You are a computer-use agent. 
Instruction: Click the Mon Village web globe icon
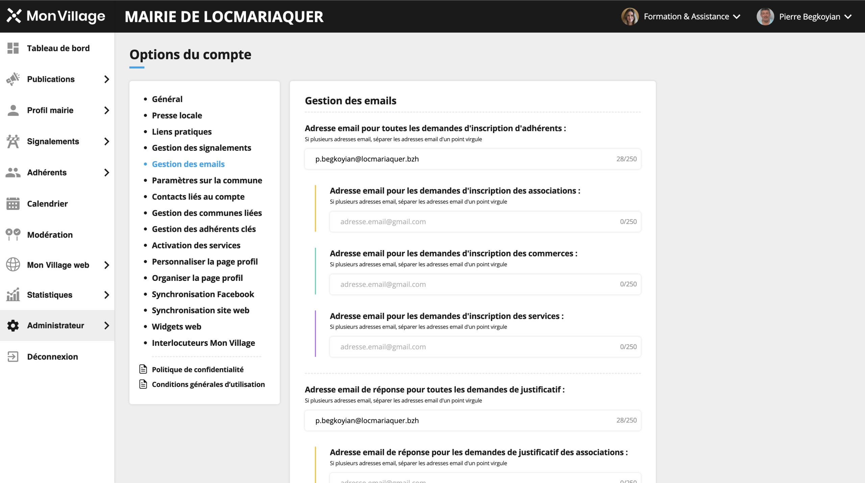coord(13,265)
